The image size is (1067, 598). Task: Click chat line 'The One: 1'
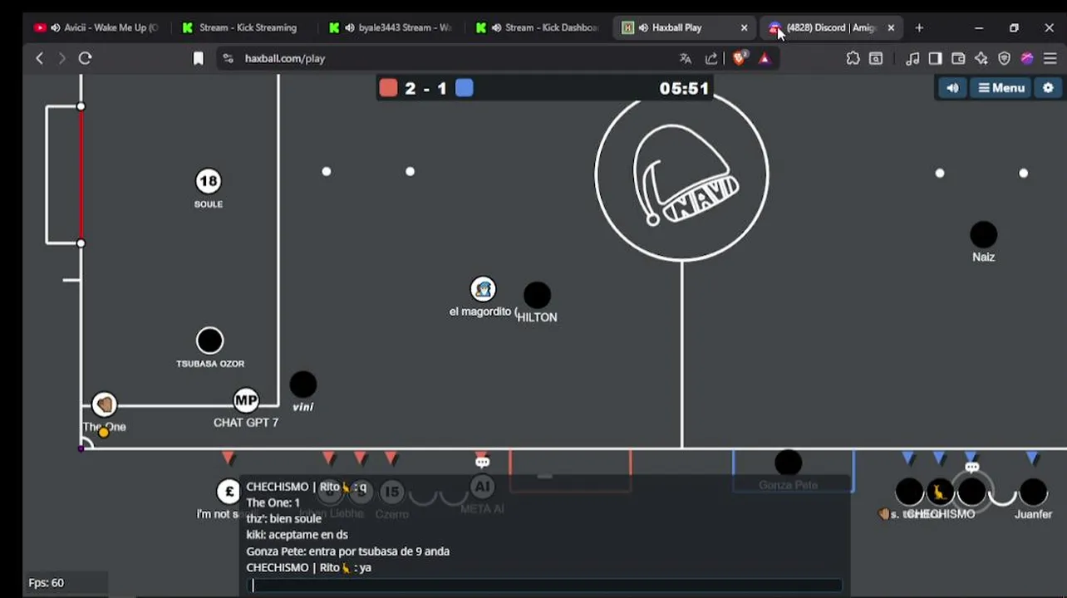coord(273,502)
